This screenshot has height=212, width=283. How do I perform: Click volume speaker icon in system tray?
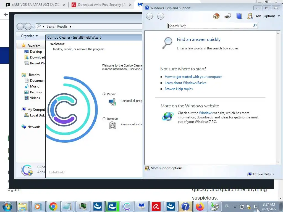click(255, 207)
